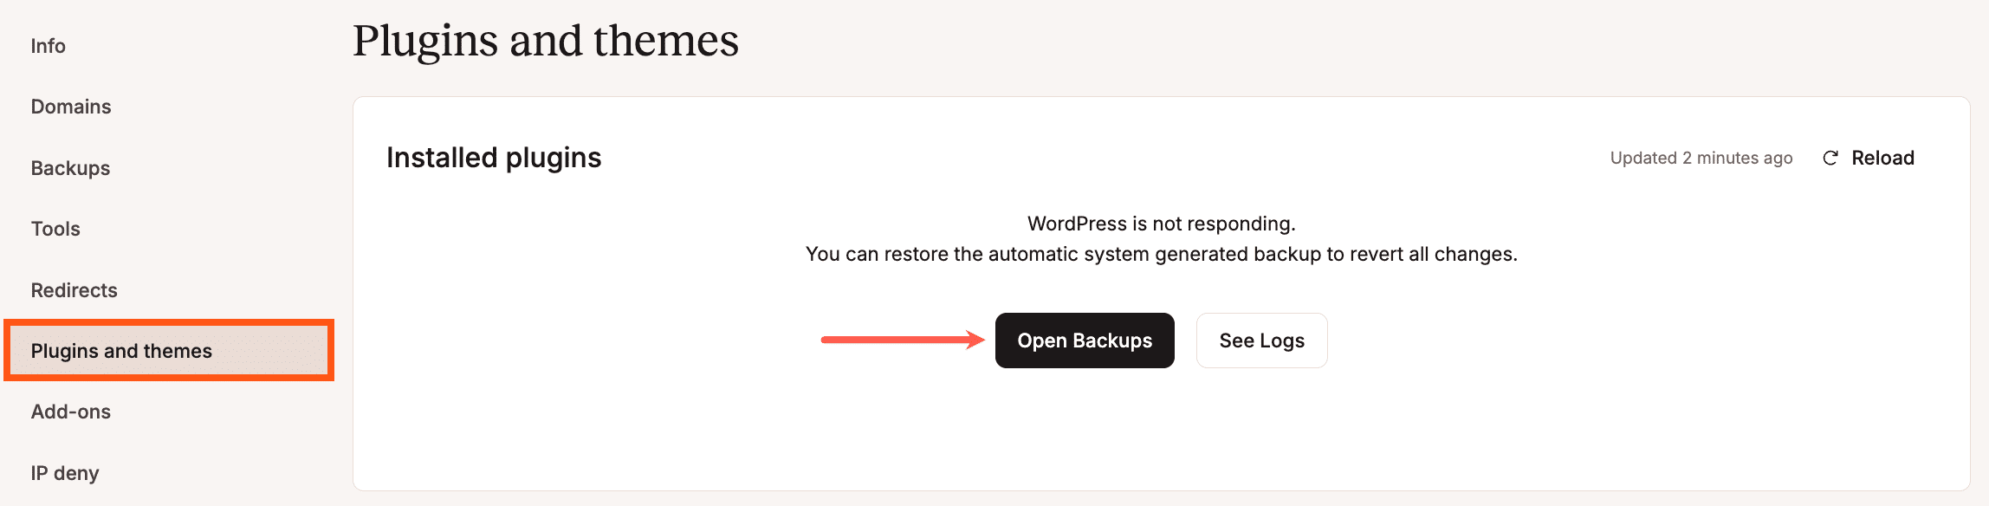The width and height of the screenshot is (1989, 506).
Task: Open the Tools page
Action: coord(55,229)
